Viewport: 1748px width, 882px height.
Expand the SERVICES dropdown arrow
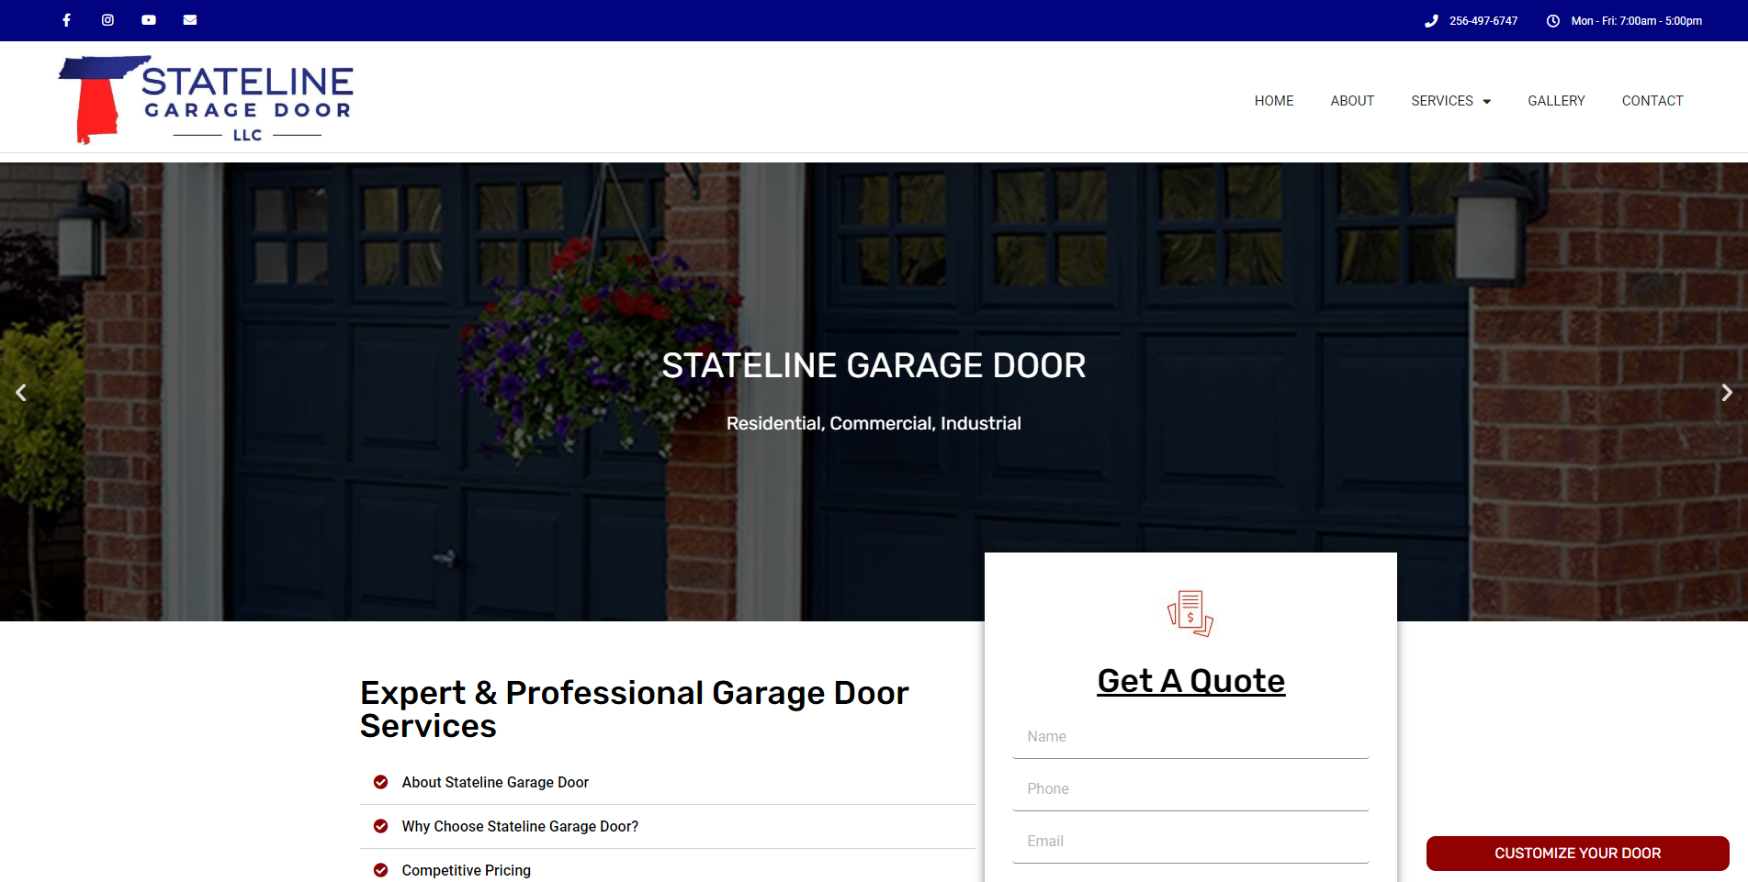tap(1486, 102)
